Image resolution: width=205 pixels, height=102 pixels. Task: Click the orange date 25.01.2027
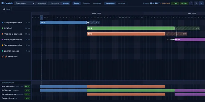(166, 3)
